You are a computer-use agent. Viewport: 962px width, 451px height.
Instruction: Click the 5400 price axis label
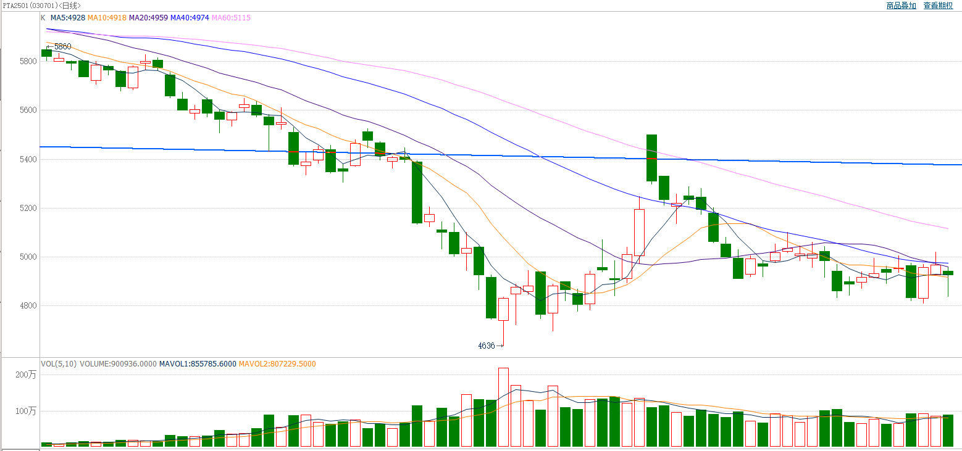click(28, 159)
